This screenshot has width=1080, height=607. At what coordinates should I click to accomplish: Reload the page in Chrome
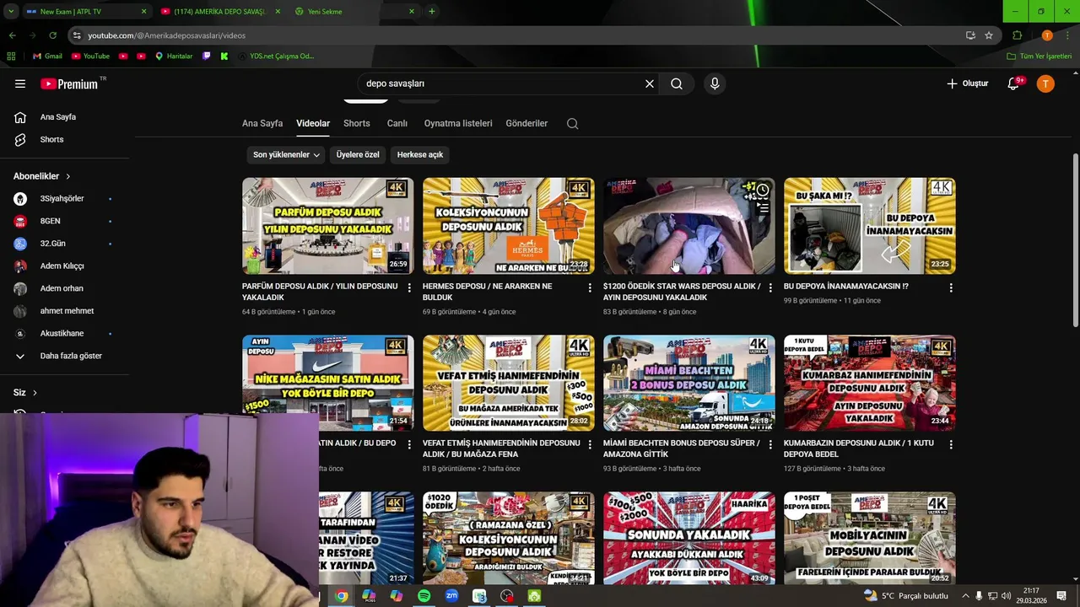(x=52, y=35)
